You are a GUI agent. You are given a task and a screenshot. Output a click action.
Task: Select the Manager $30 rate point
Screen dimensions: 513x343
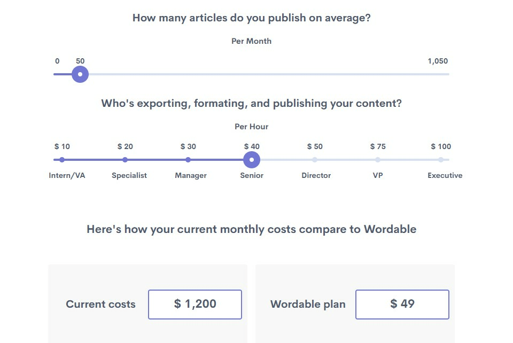(188, 160)
